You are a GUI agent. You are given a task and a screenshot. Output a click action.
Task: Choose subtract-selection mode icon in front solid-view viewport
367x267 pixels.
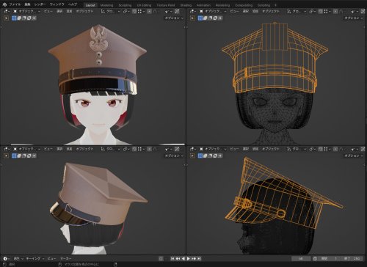tap(24, 18)
